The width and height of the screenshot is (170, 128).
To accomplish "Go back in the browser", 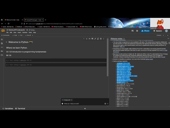I will (x=2, y=24).
